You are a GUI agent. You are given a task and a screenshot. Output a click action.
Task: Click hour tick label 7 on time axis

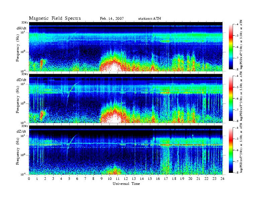(86, 179)
